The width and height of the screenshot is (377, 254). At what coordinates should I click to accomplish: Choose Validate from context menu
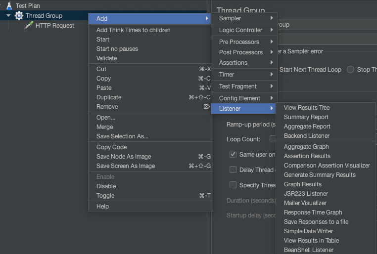click(150, 58)
